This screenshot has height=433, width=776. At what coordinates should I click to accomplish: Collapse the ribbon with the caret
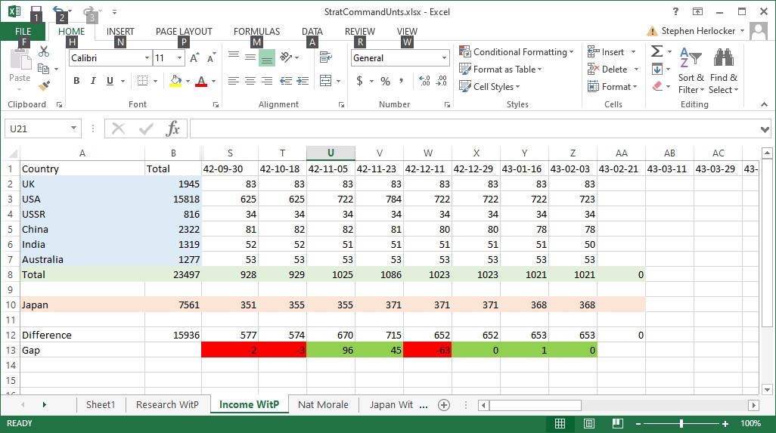(x=764, y=104)
